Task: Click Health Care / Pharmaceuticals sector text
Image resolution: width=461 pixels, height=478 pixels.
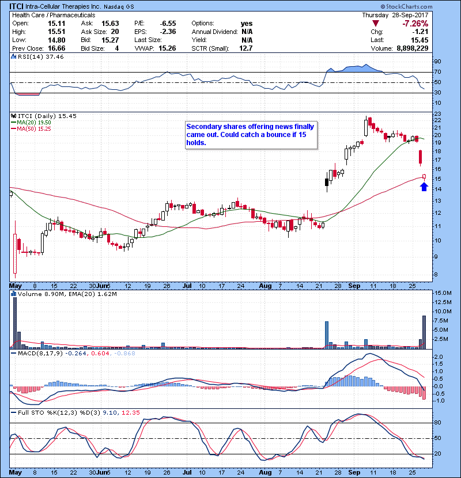Action: click(54, 15)
